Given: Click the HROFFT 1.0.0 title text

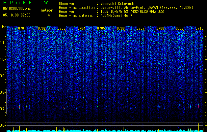Looking at the screenshot, I should click(26, 3).
